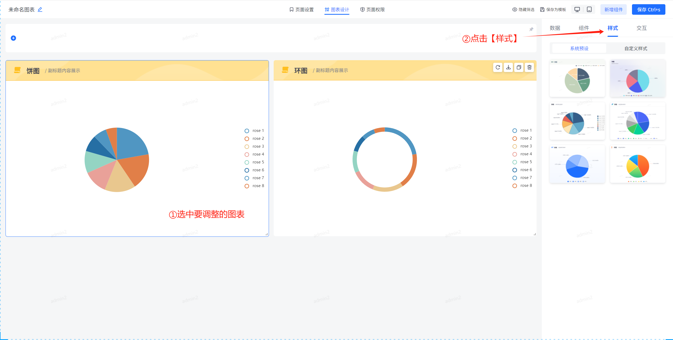673x340 pixels.
Task: Click the 新增组件 button
Action: pyautogui.click(x=613, y=9)
